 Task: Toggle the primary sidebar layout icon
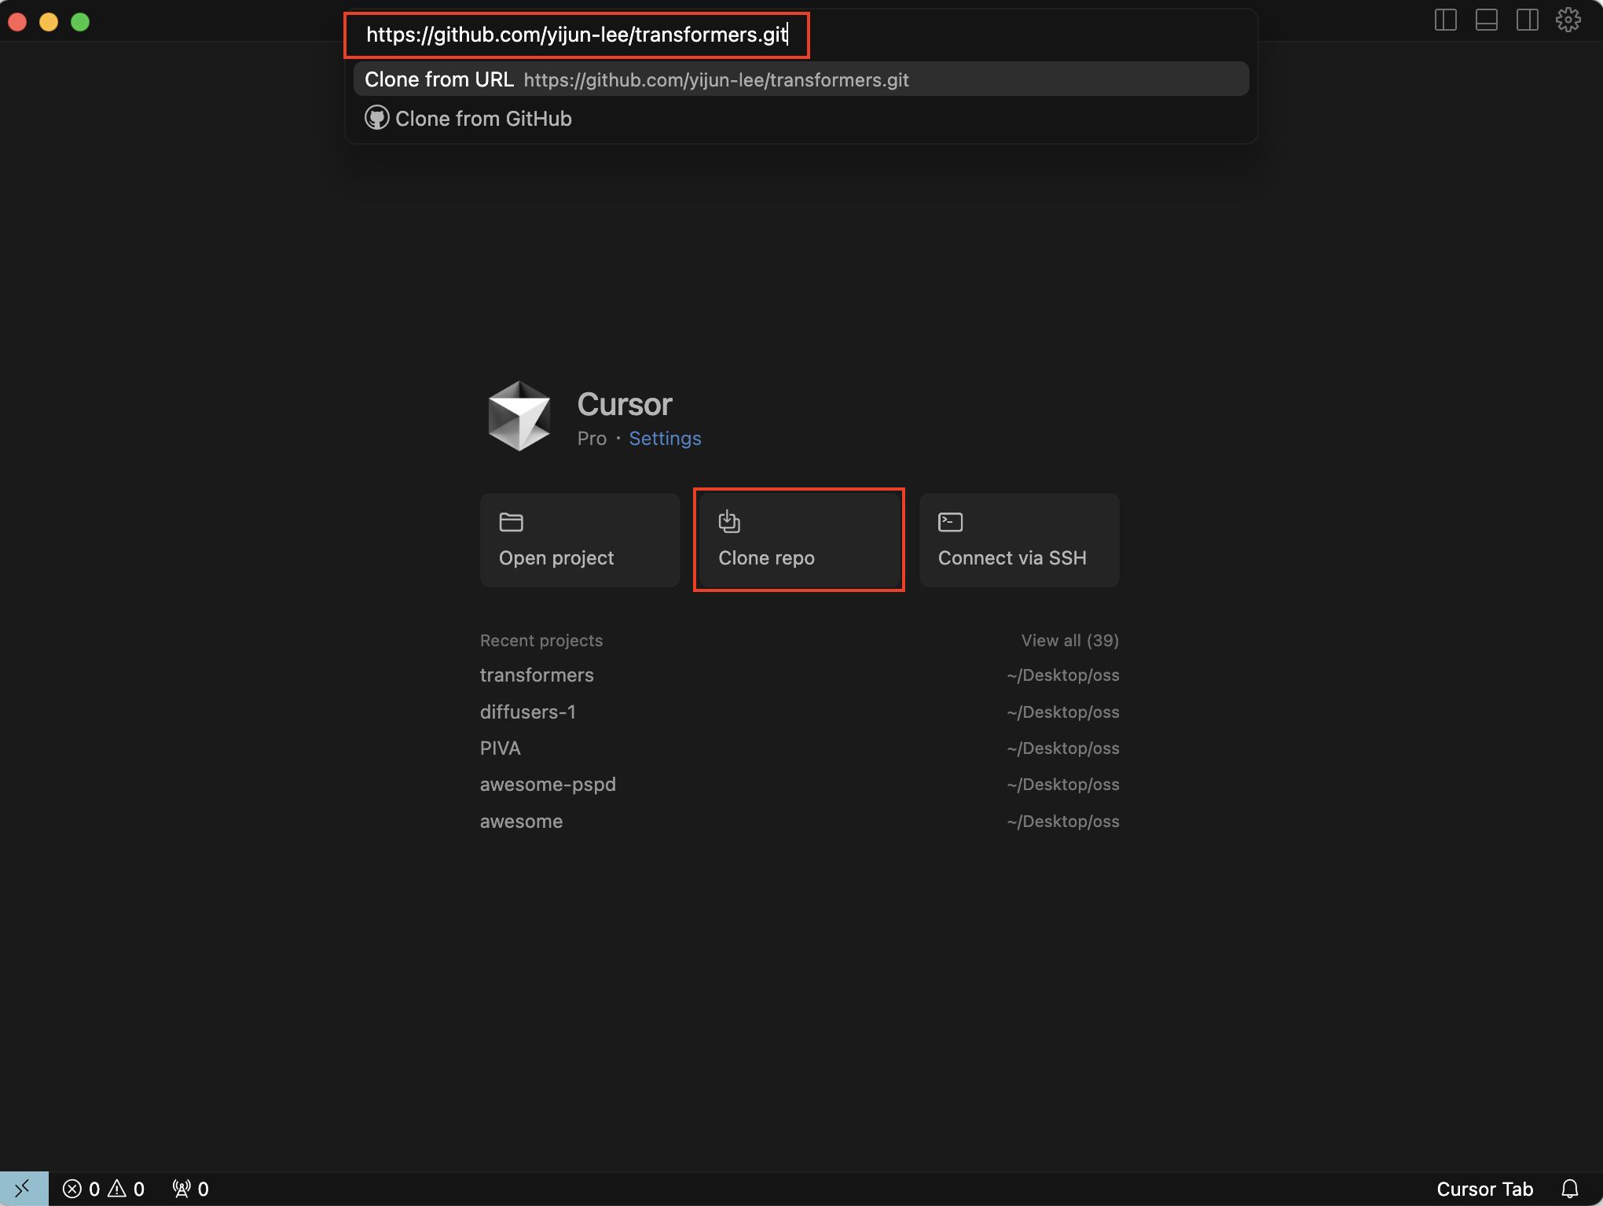1445,20
